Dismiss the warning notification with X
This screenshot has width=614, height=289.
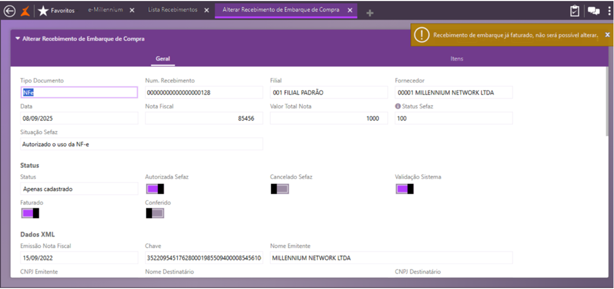pyautogui.click(x=607, y=35)
